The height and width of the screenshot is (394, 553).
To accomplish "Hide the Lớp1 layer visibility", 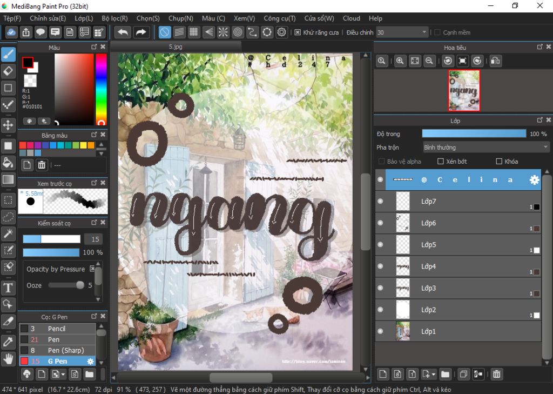I will tap(380, 331).
